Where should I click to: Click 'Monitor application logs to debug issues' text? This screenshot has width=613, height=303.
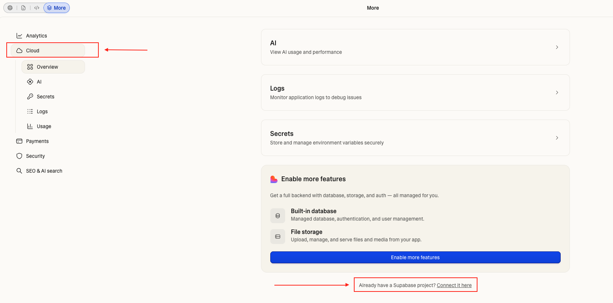tap(316, 97)
